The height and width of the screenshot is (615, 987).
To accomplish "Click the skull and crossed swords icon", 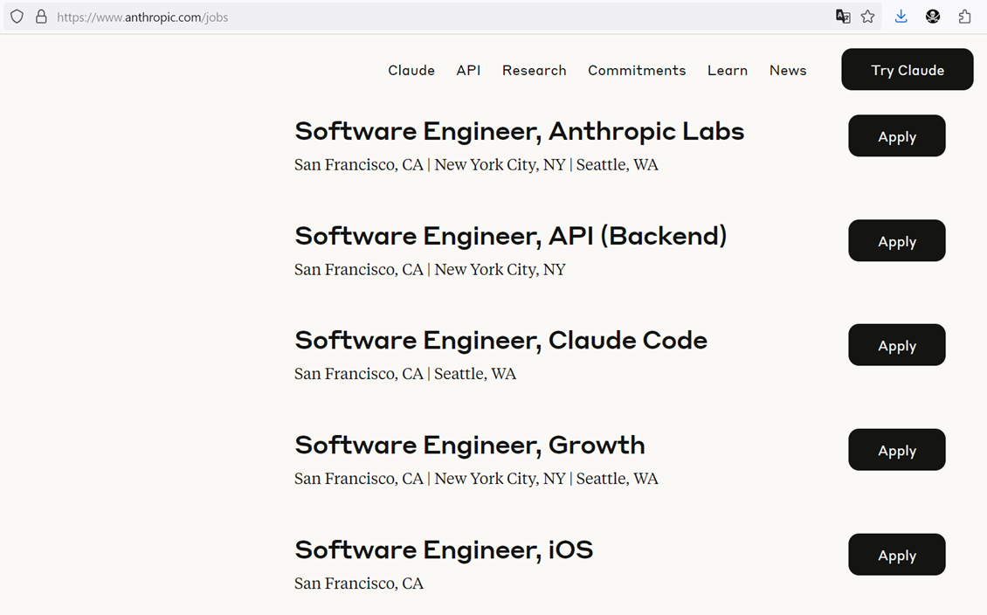I will pyautogui.click(x=933, y=17).
